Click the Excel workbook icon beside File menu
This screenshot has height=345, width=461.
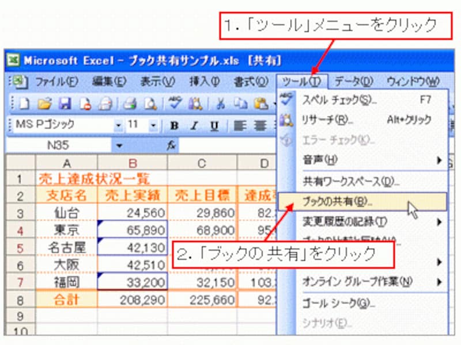pos(20,82)
